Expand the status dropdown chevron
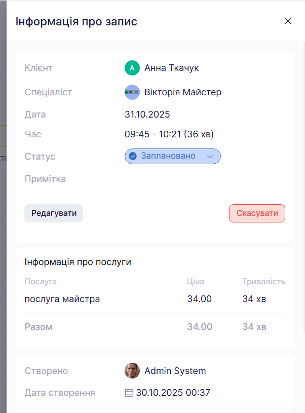305x413 pixels. (x=210, y=157)
